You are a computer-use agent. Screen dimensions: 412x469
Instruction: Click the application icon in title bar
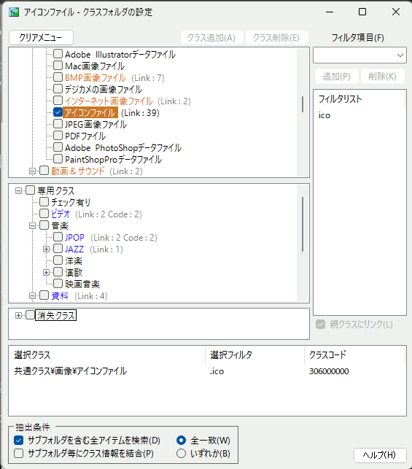click(x=14, y=12)
